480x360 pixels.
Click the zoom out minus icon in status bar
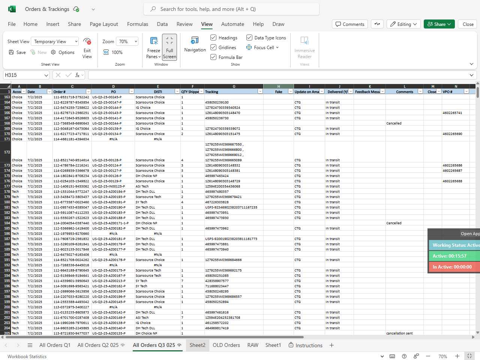429,356
